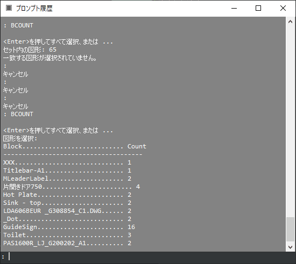Click the 片開きドア750 block row

tap(72, 187)
